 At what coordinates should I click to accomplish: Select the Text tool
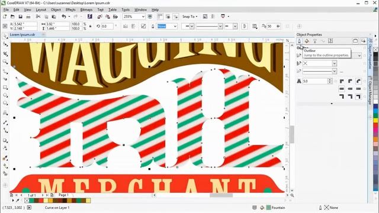click(5, 113)
